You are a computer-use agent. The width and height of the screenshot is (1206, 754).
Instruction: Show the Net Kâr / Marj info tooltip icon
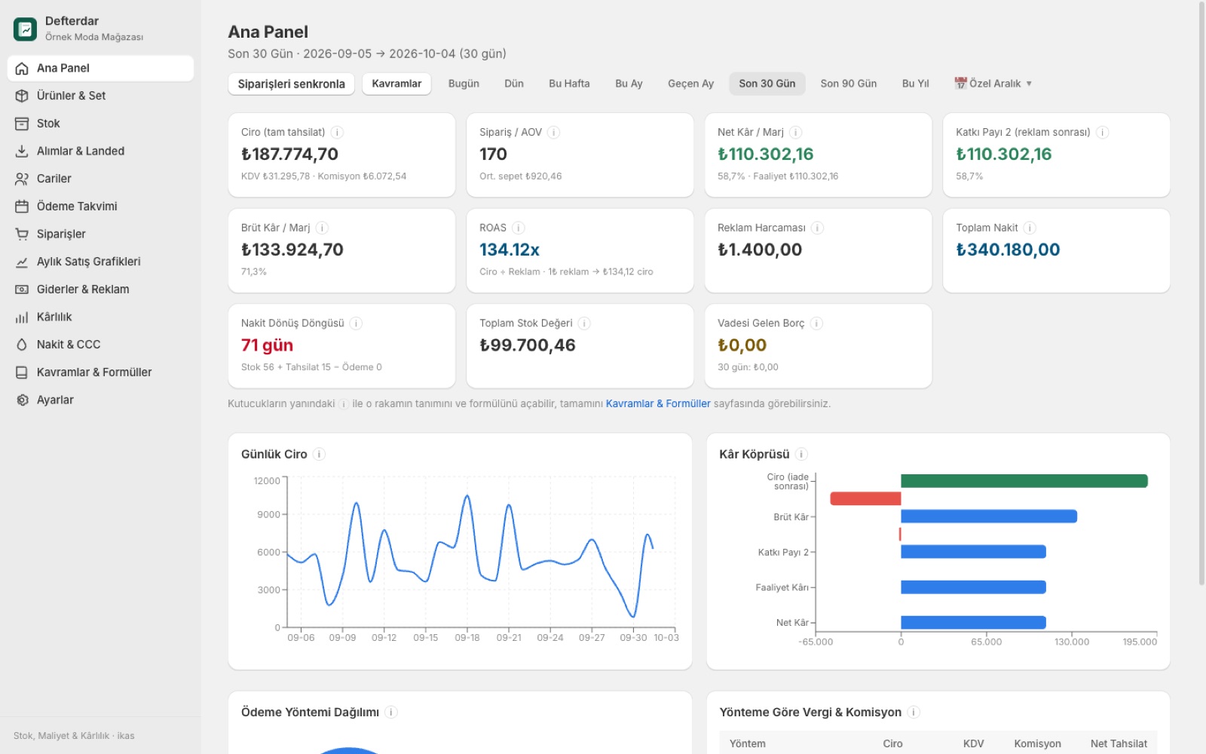coord(796,132)
